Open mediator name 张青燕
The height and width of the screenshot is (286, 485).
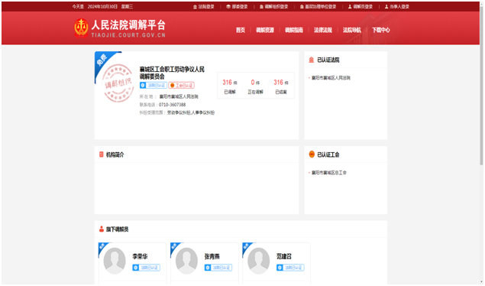212,256
